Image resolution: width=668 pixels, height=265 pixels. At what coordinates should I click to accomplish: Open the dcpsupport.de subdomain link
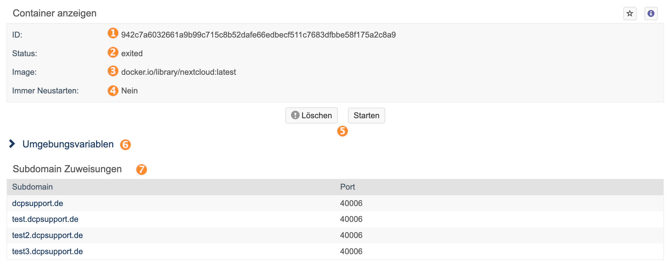38,203
